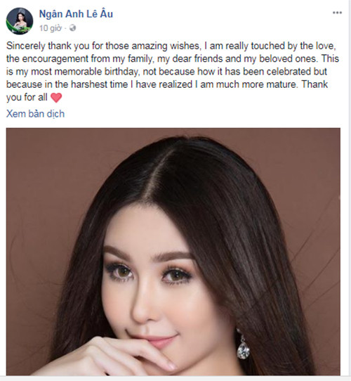Open the three-dot post options menu

coord(337,13)
